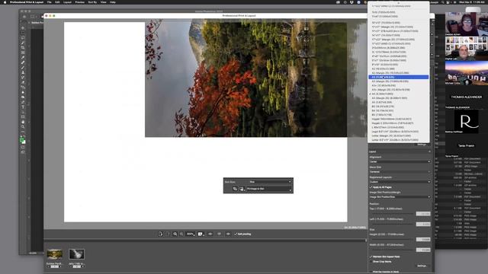Select the Eyedropper tool in Photoshop toolbar
Viewport: 488px width, 274px height.
(23, 58)
